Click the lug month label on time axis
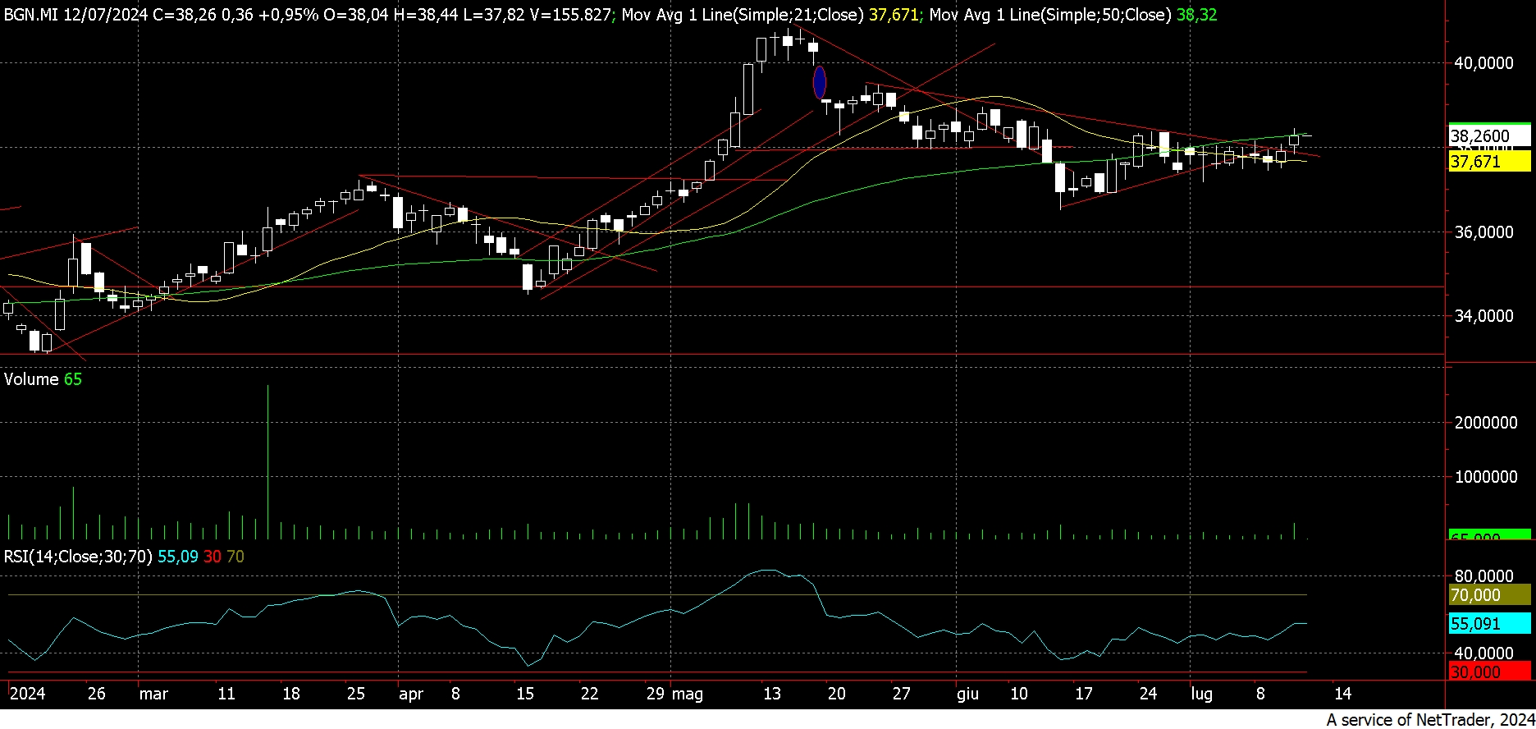 click(1202, 695)
